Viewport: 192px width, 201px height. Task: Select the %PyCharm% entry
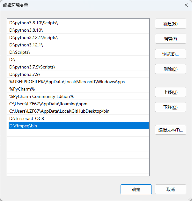click(78, 89)
